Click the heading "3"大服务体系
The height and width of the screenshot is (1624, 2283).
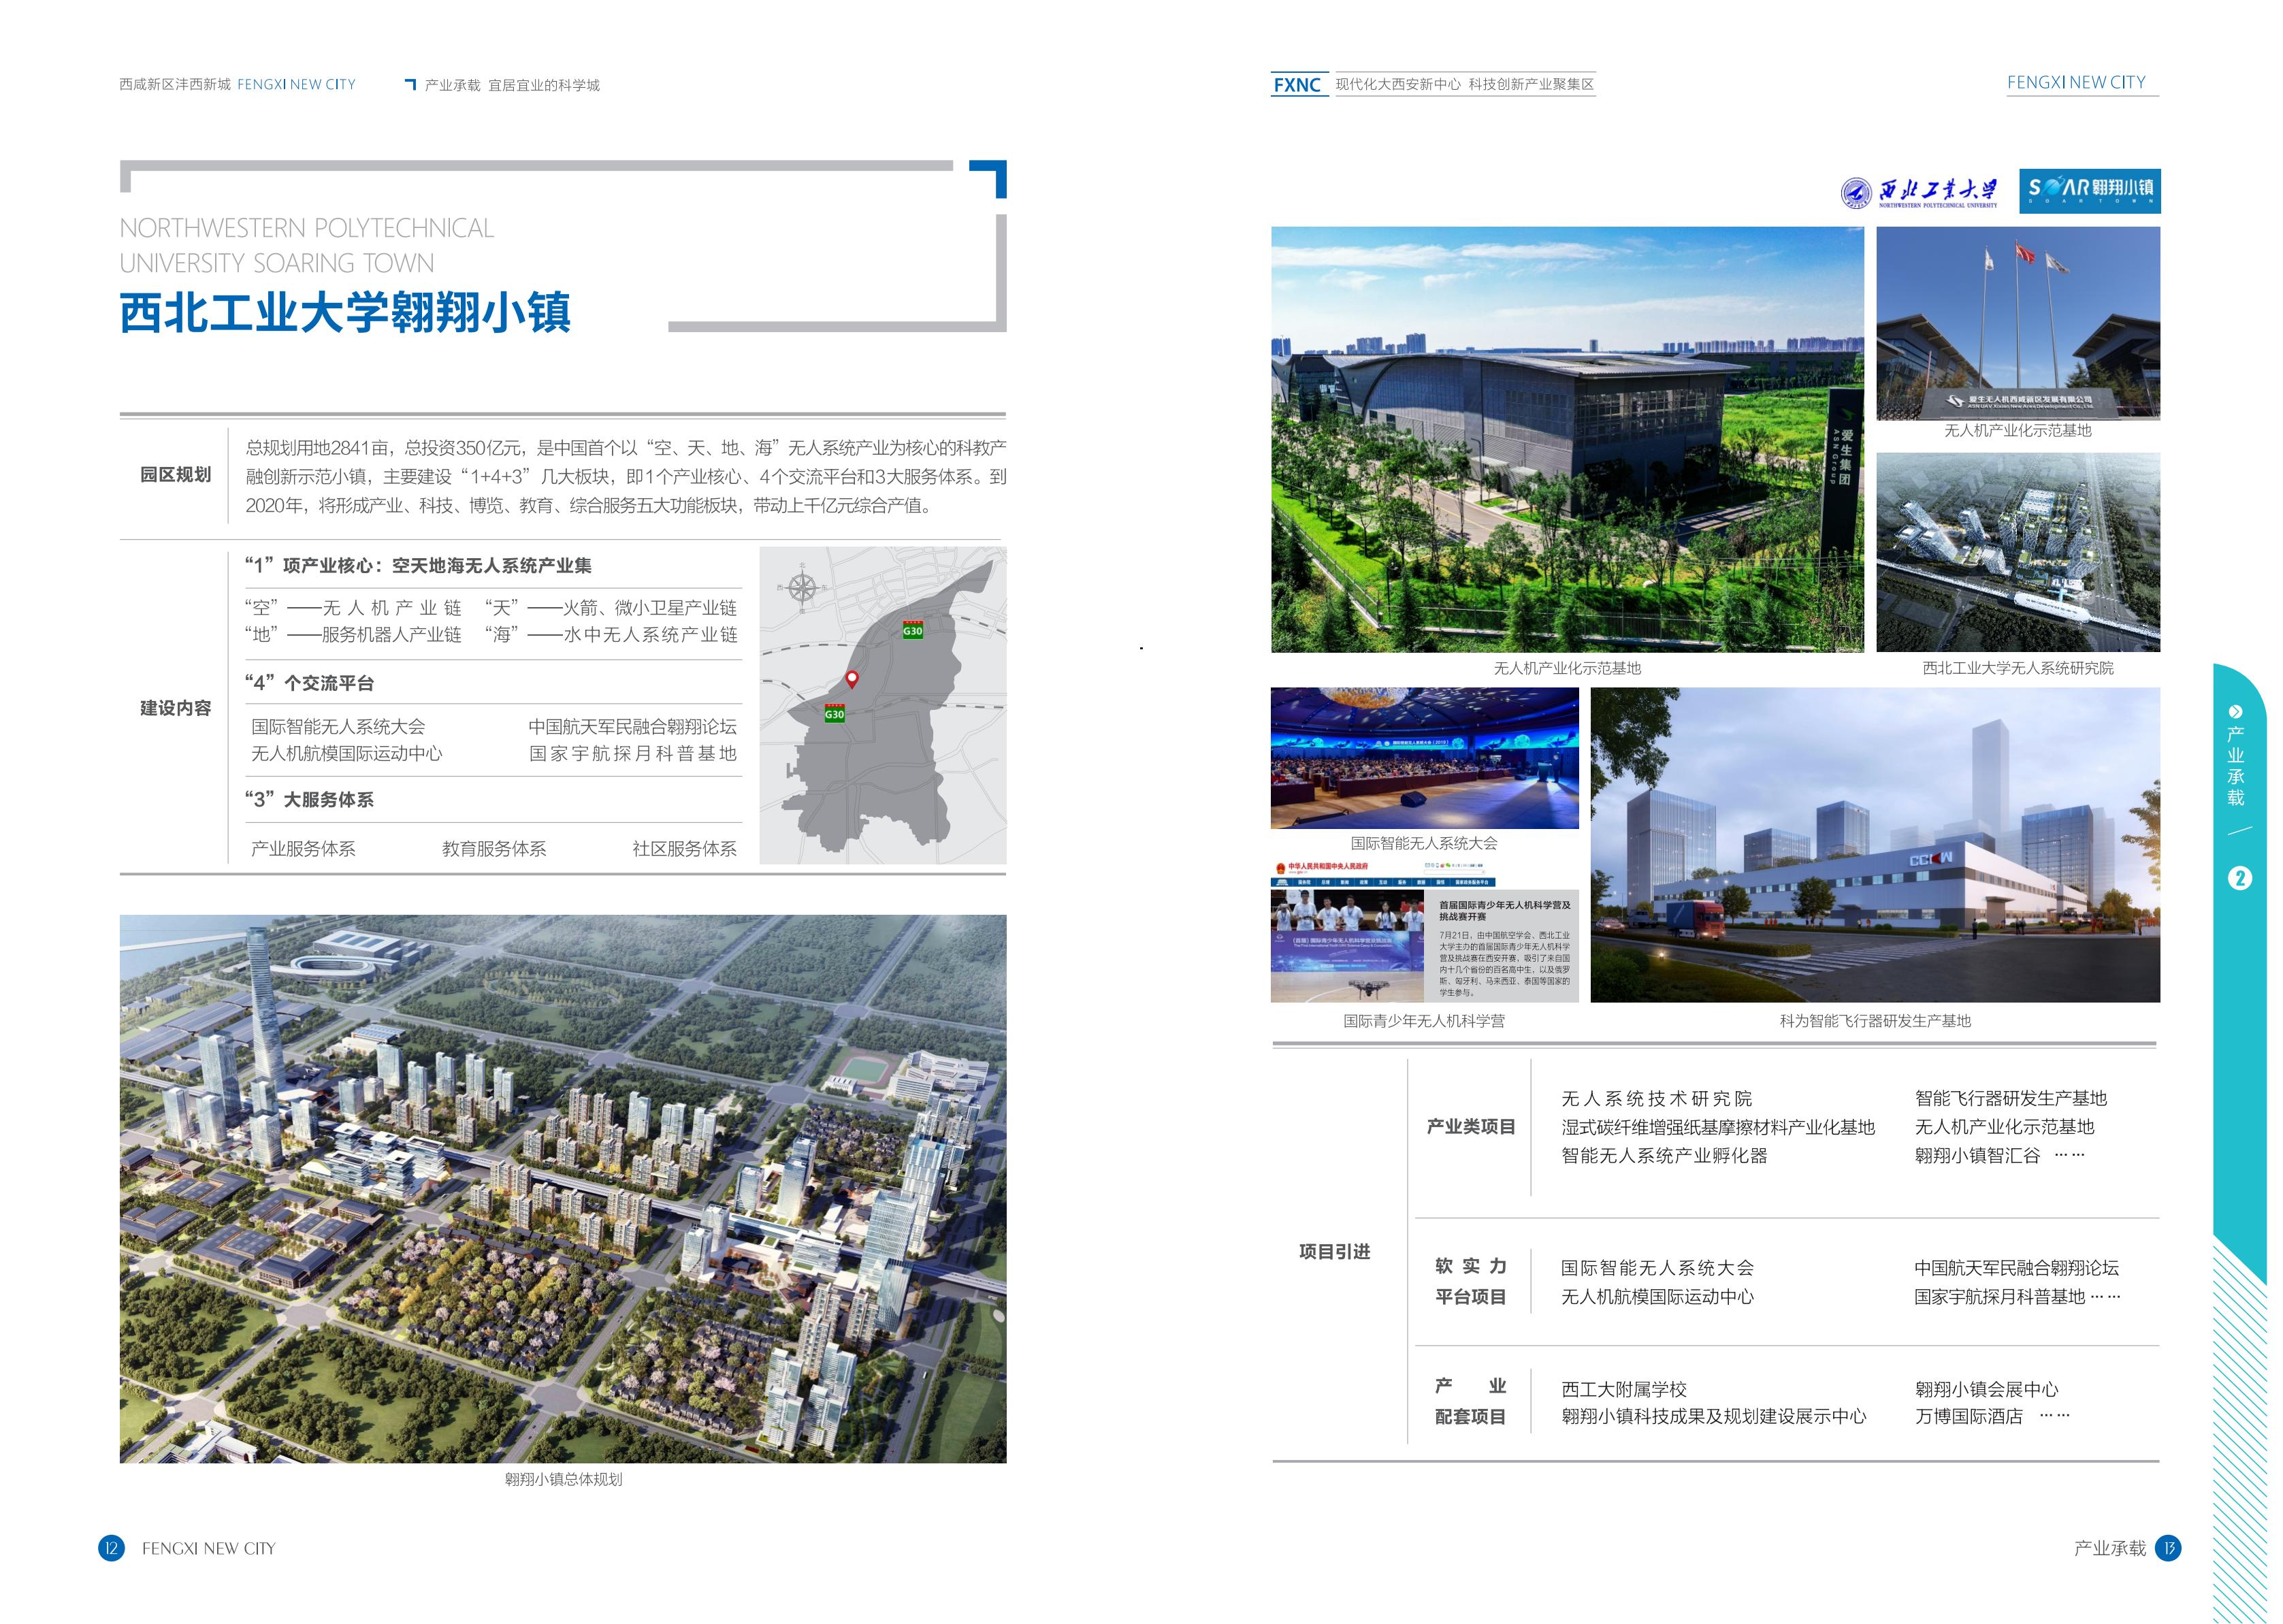(x=309, y=800)
